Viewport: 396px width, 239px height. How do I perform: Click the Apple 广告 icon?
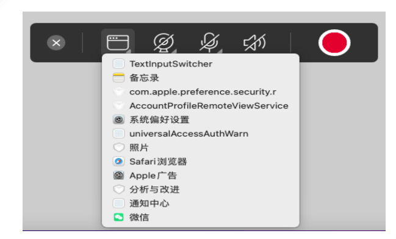pyautogui.click(x=118, y=176)
